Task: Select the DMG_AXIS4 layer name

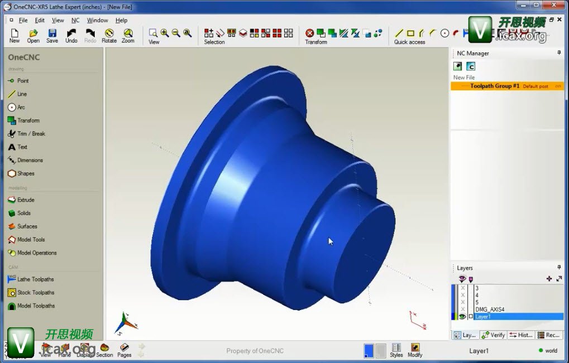Action: [490, 309]
